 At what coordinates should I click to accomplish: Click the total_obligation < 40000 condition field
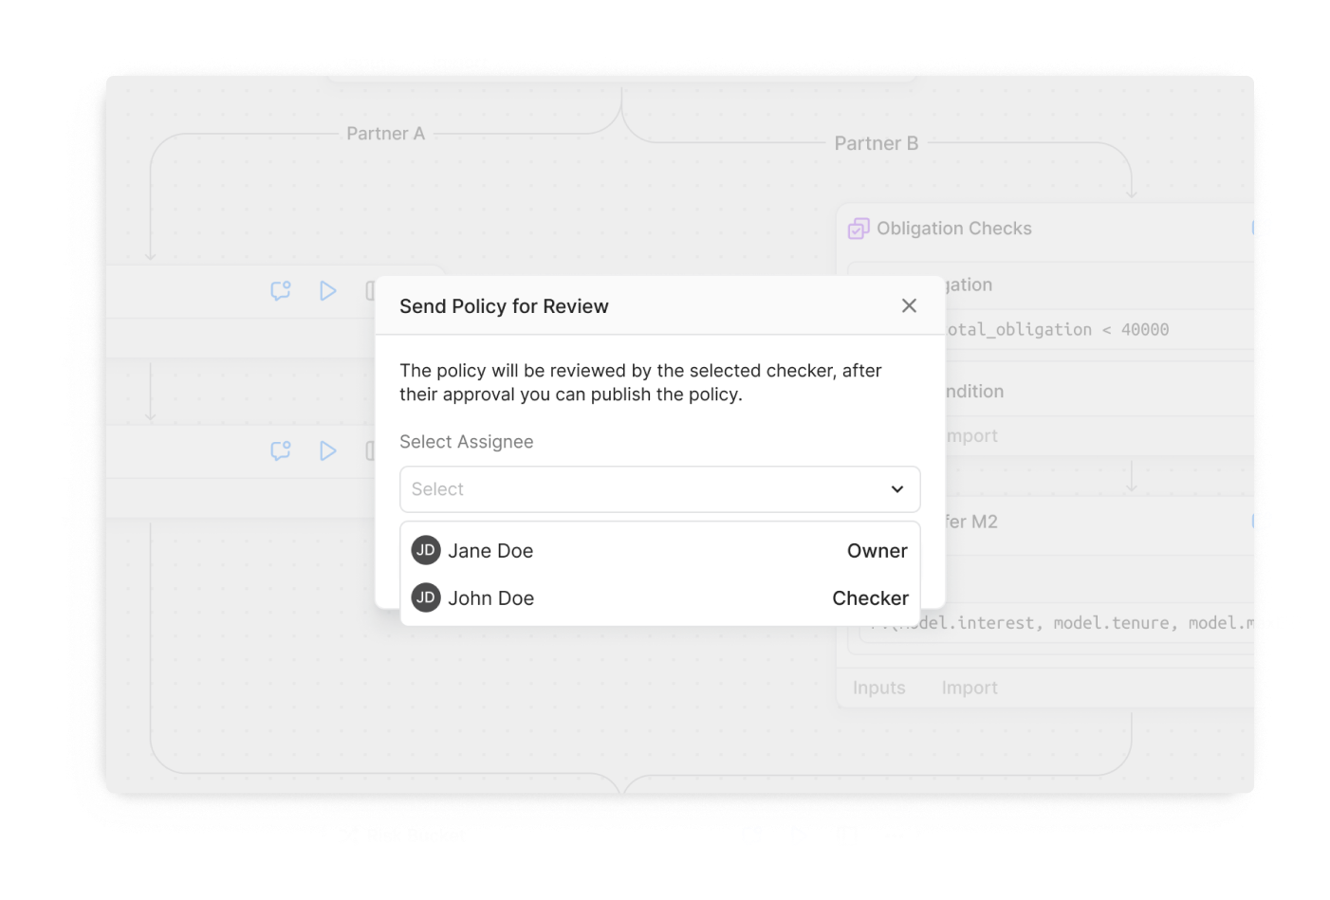coord(1058,330)
